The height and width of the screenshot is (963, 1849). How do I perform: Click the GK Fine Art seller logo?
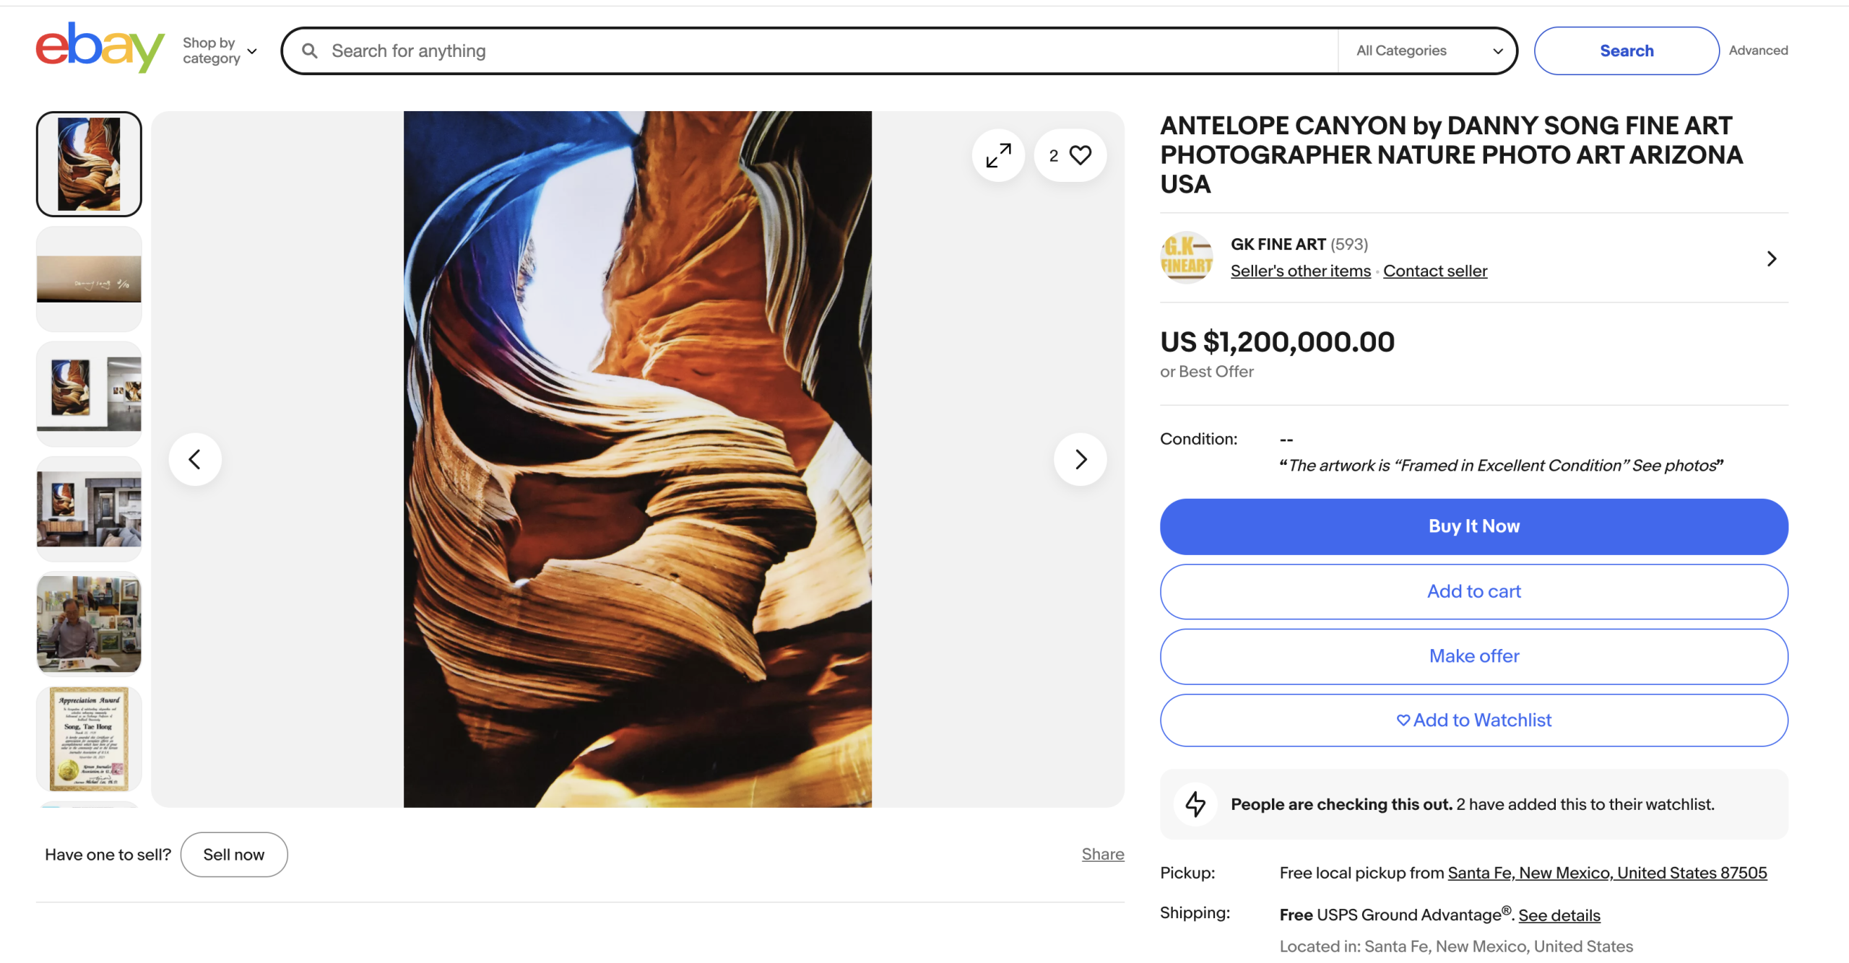1186,258
